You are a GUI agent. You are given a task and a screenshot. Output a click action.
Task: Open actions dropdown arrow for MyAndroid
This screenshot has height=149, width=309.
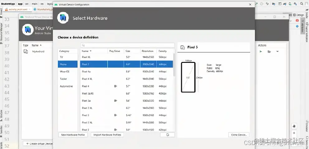point(277,52)
